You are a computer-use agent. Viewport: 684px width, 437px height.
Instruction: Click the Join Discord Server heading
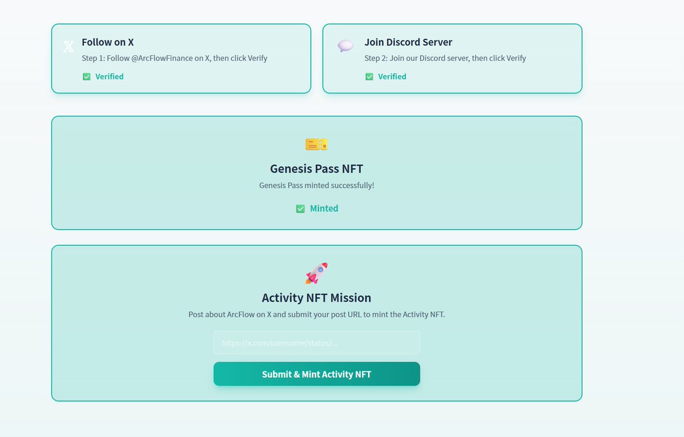tap(408, 42)
